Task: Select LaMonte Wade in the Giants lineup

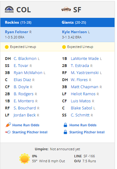Action: click(x=85, y=58)
